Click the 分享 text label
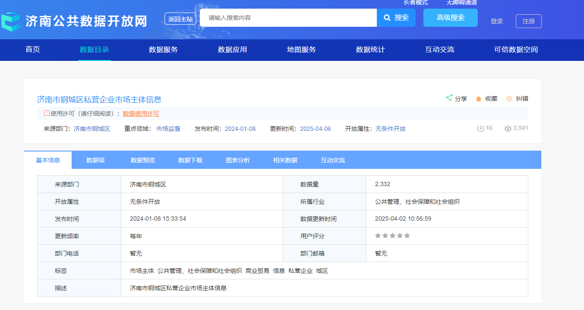Viewport: 584px width, 310px height. click(461, 99)
